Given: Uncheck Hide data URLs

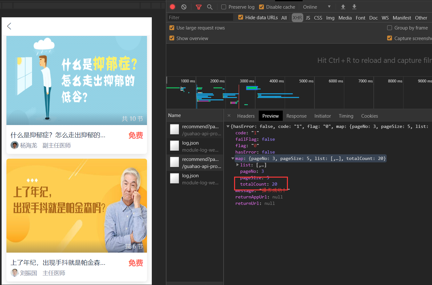Looking at the screenshot, I should click(241, 17).
